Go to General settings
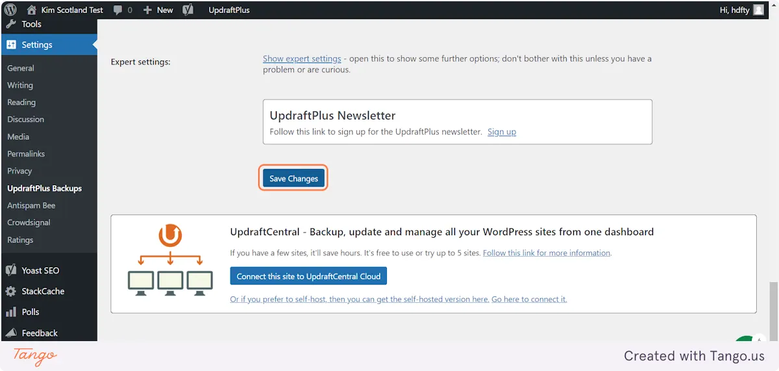Screen dimensions: 779x371 point(21,68)
